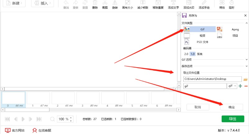Click the frame strip's right scroll arrow

178,109
